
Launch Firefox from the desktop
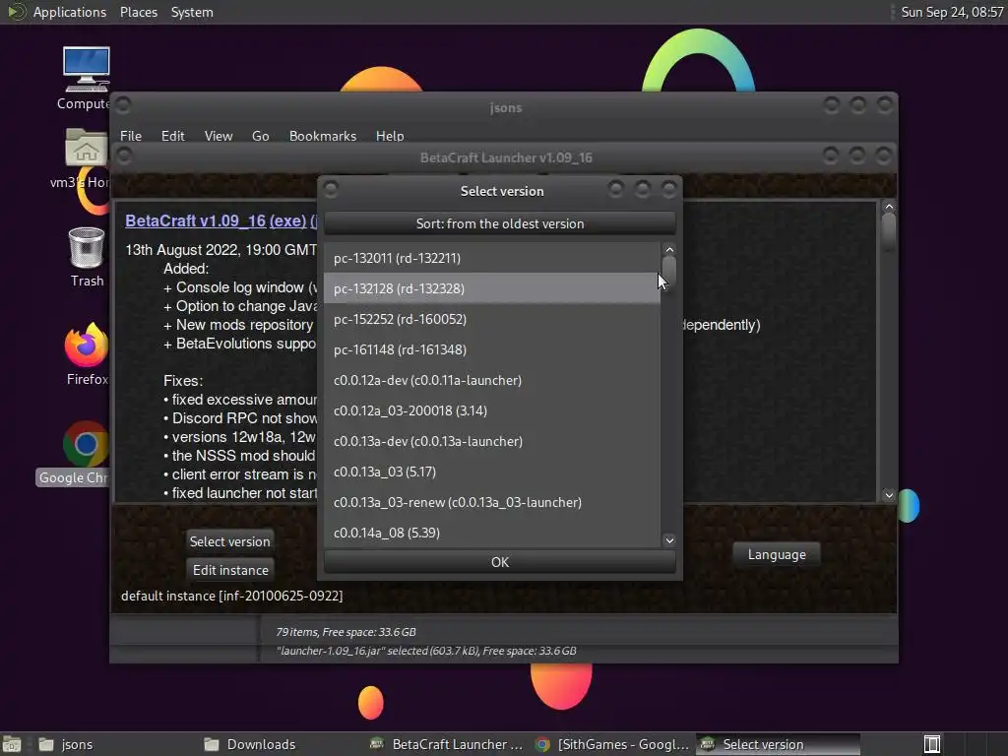pos(87,353)
